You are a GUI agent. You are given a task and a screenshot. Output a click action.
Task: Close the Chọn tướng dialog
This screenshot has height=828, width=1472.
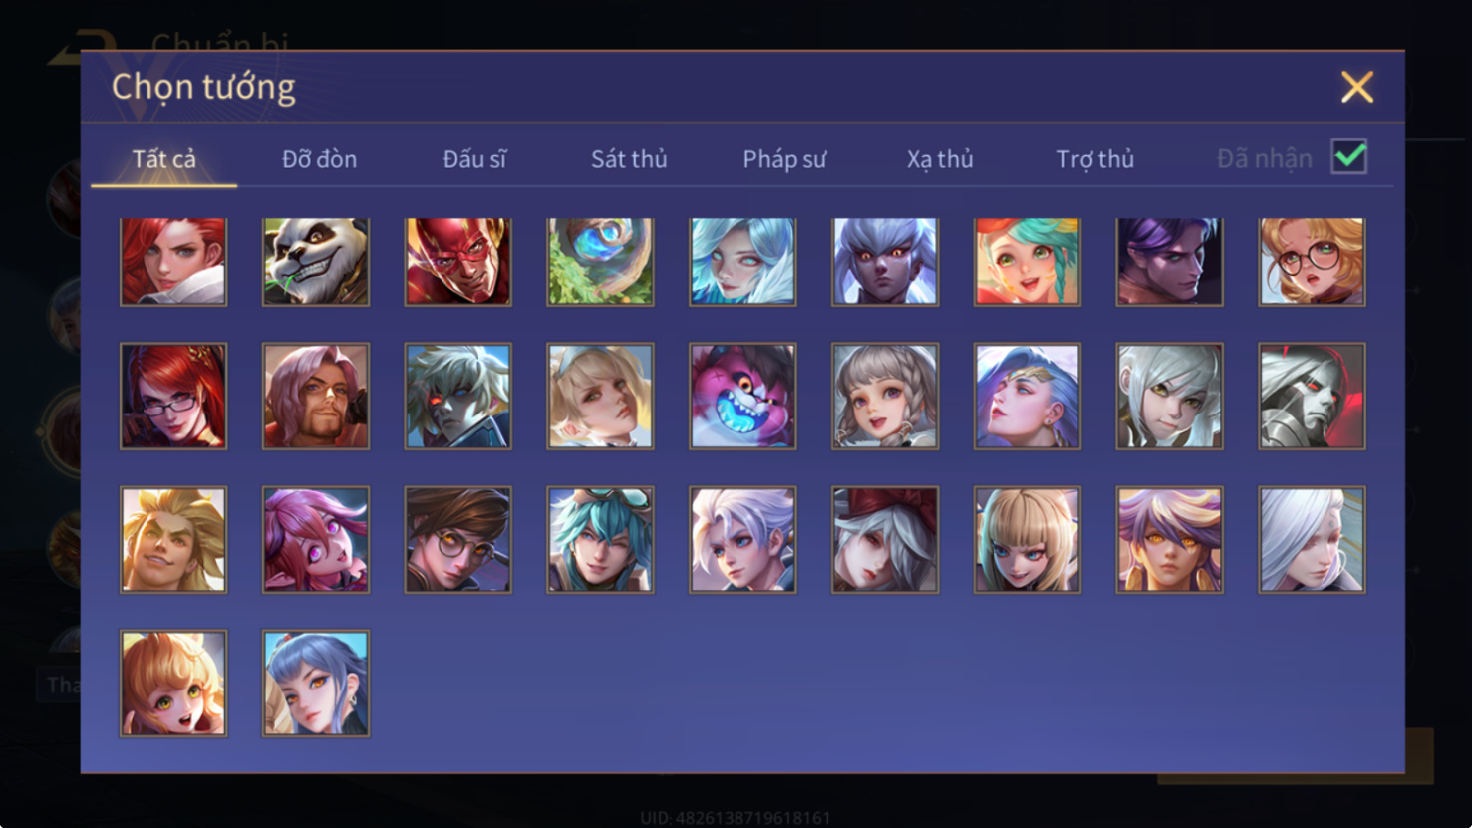pos(1357,87)
